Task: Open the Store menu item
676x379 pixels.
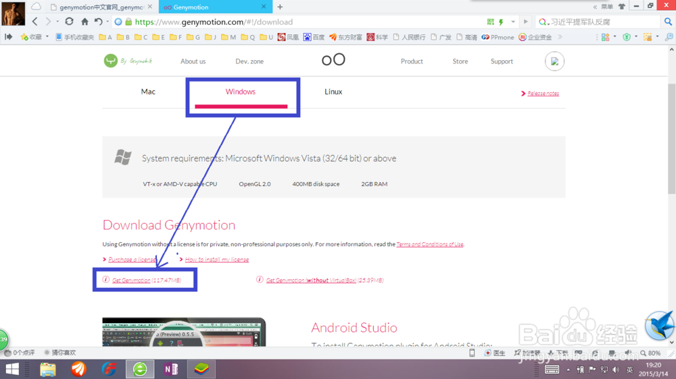Action: (460, 61)
